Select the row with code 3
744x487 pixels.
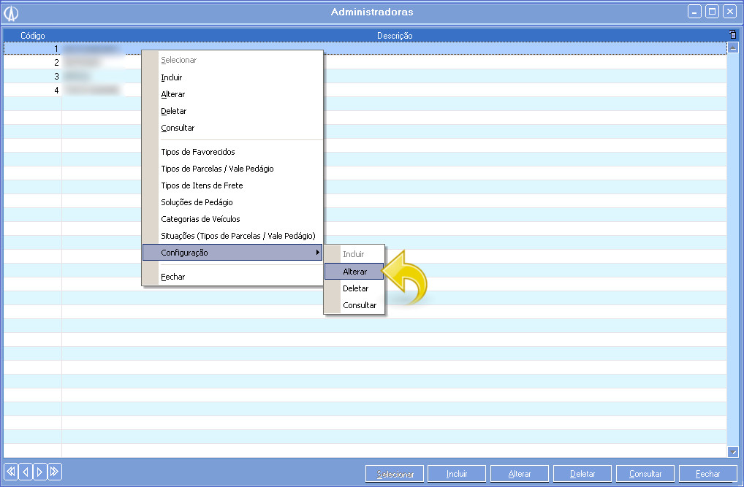(x=33, y=76)
